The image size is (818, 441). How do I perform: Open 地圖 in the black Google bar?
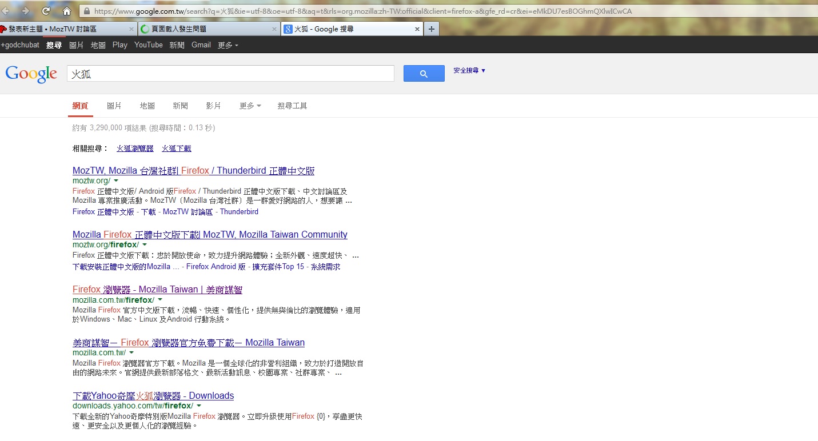(98, 45)
